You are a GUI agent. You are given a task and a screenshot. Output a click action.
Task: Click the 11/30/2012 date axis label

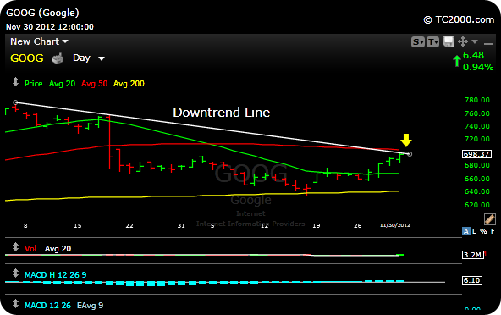tap(395, 225)
